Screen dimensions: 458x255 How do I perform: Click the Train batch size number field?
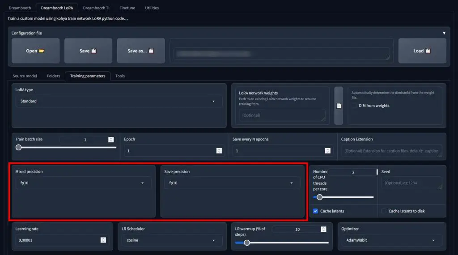pyautogui.click(x=87, y=140)
